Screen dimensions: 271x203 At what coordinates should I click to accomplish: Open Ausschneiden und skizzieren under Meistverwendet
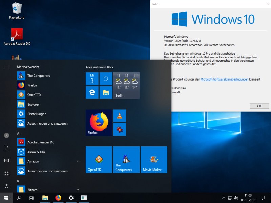pos(48,123)
